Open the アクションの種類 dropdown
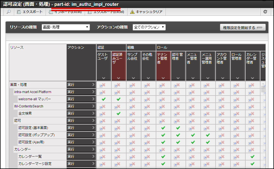Viewport: 274px width, 169px height. tap(149, 27)
